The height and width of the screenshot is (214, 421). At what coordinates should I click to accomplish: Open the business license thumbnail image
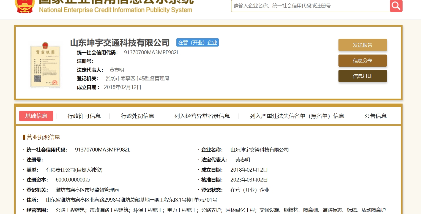[45, 65]
